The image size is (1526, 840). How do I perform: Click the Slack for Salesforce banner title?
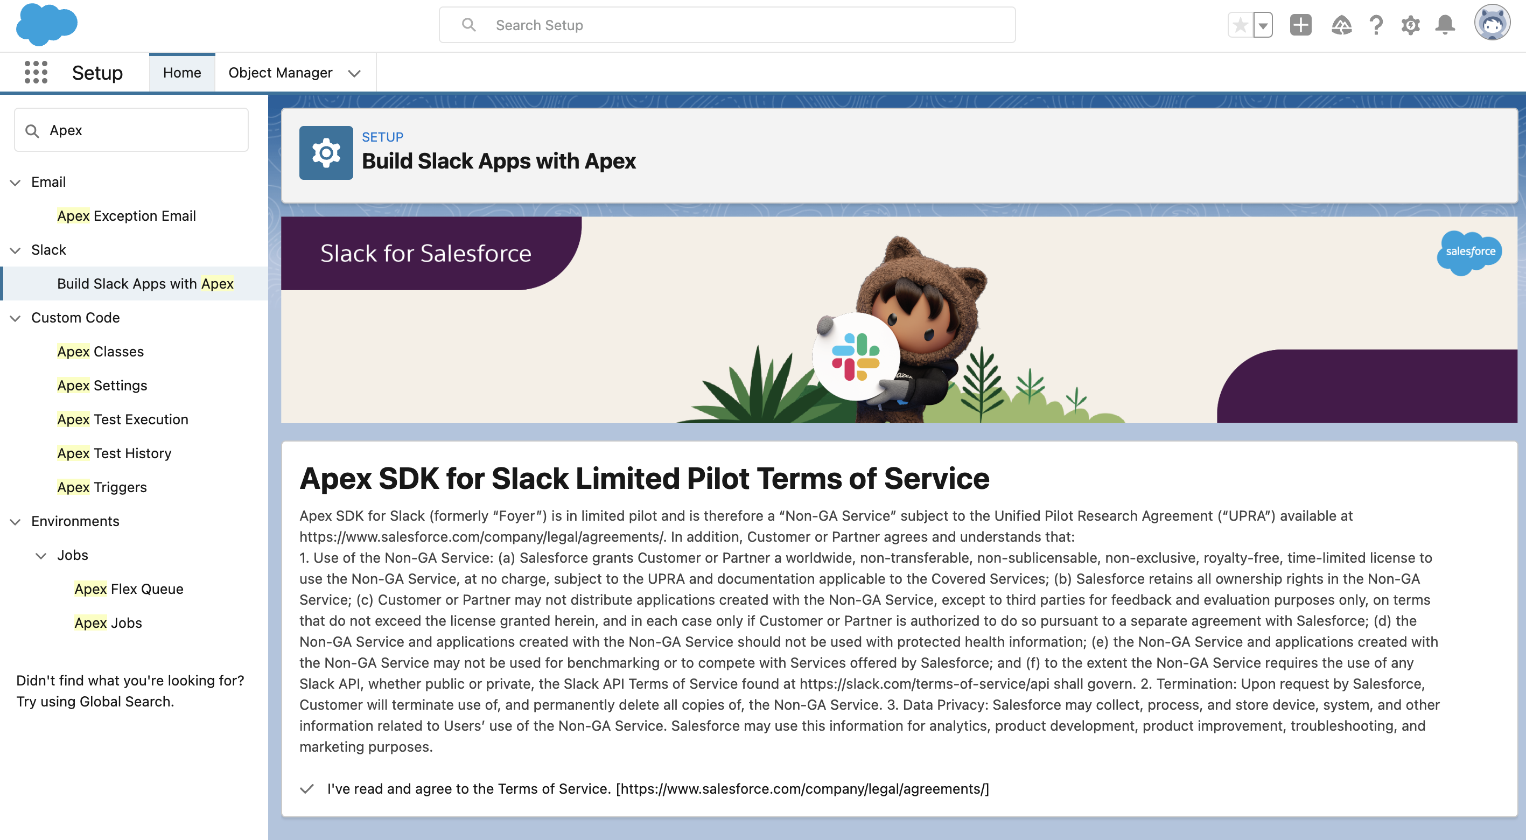[x=425, y=253]
